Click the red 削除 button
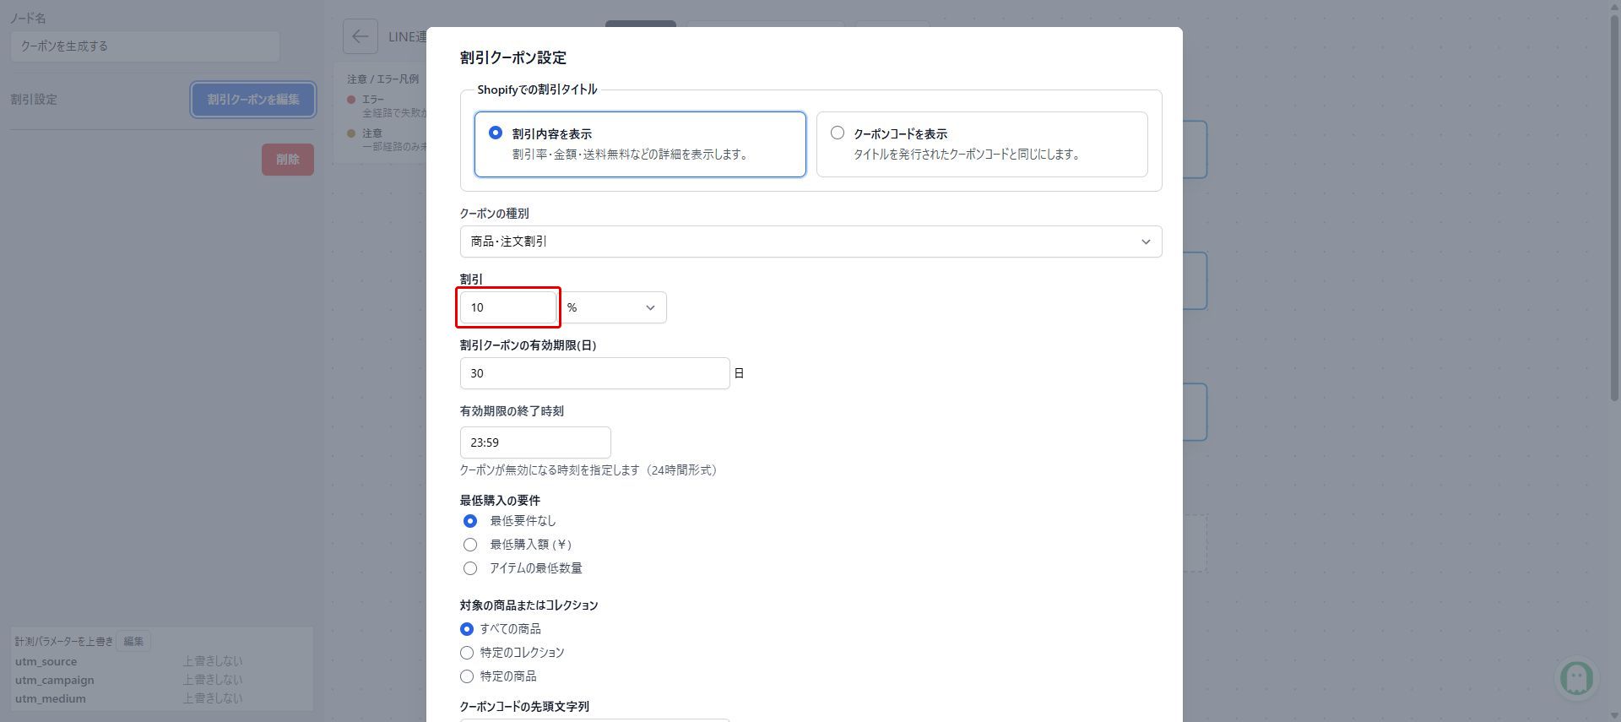Screen dimensions: 1621x722 pyautogui.click(x=288, y=160)
